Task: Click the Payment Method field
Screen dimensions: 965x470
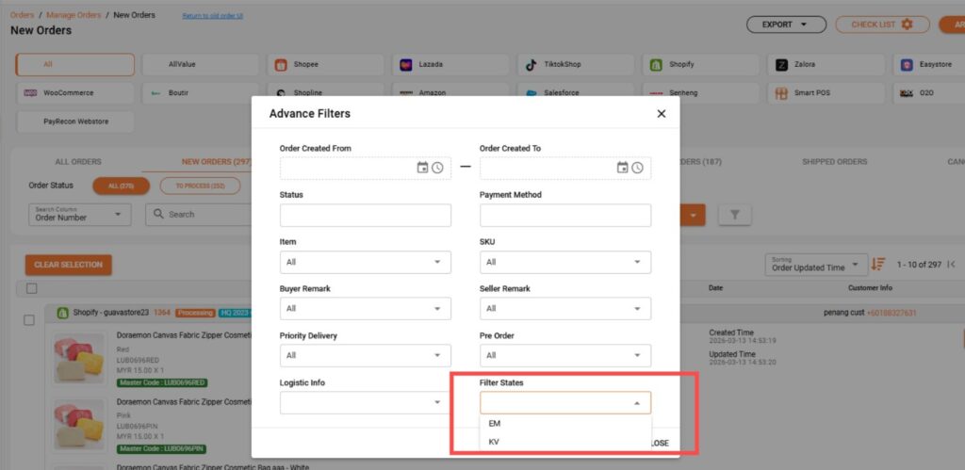Action: [565, 216]
